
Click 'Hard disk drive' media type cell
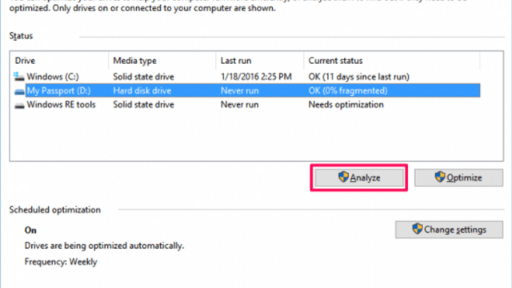[x=142, y=90]
